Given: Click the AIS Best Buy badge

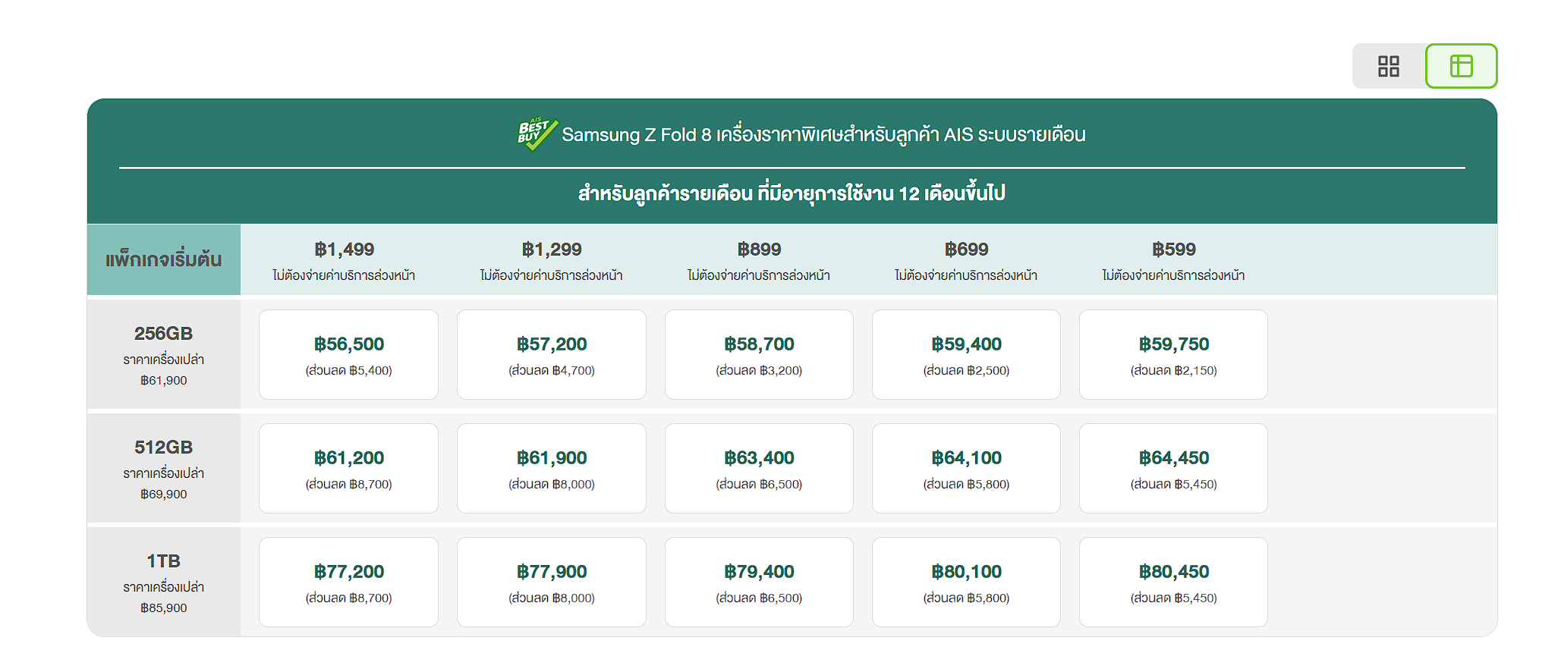Looking at the screenshot, I should (537, 134).
